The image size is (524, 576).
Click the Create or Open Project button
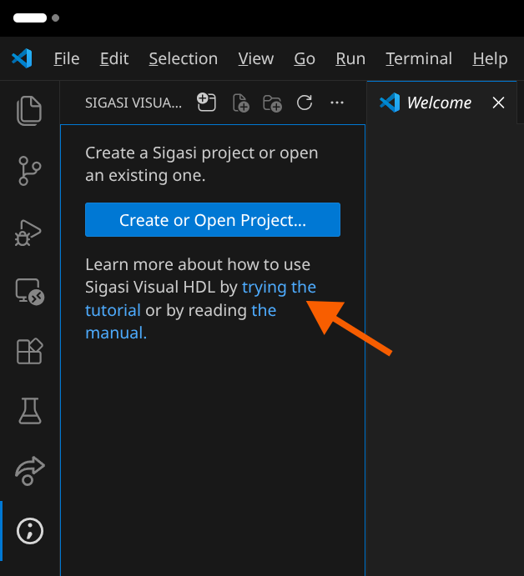point(213,220)
